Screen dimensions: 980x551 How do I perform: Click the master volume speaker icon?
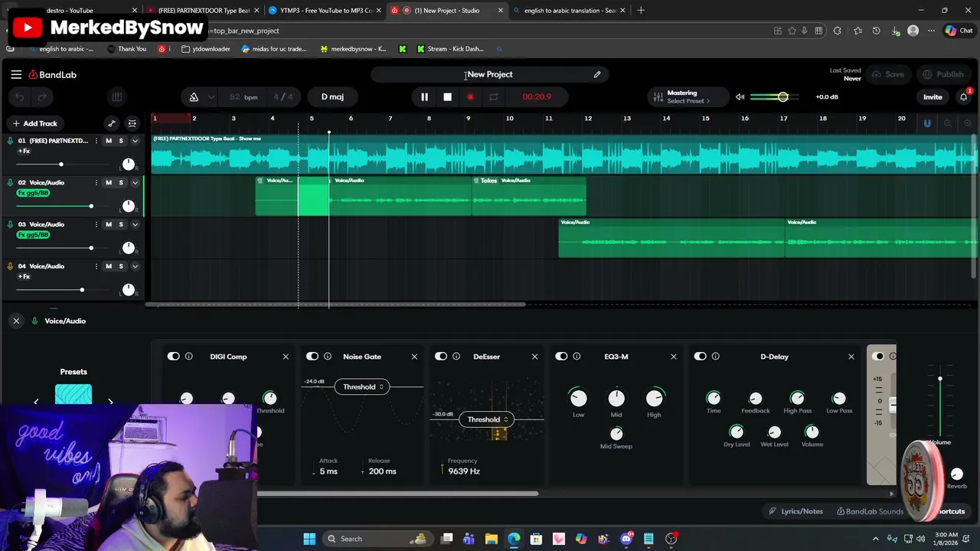(x=740, y=97)
